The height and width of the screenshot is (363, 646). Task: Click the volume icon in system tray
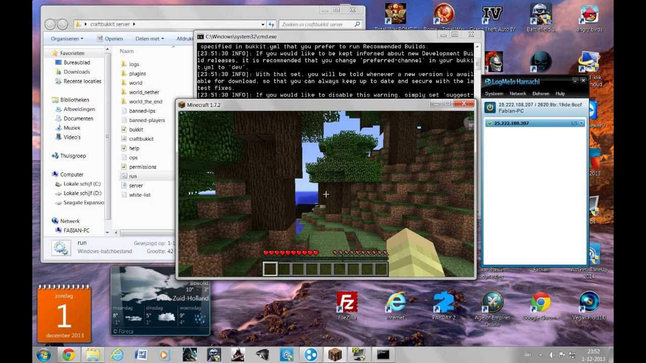pos(552,355)
